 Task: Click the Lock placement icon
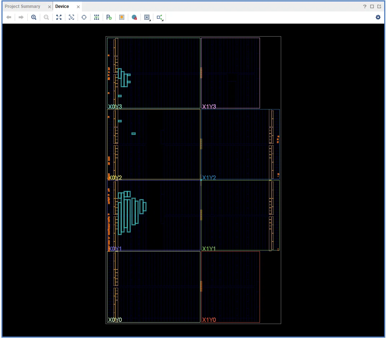click(134, 17)
